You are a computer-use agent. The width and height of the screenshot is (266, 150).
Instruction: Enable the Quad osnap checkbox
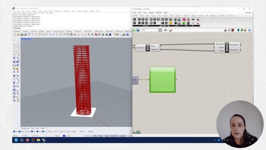pos(59,132)
